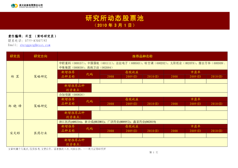Click stock entry 浙江医药(600216)

click(x=67, y=122)
